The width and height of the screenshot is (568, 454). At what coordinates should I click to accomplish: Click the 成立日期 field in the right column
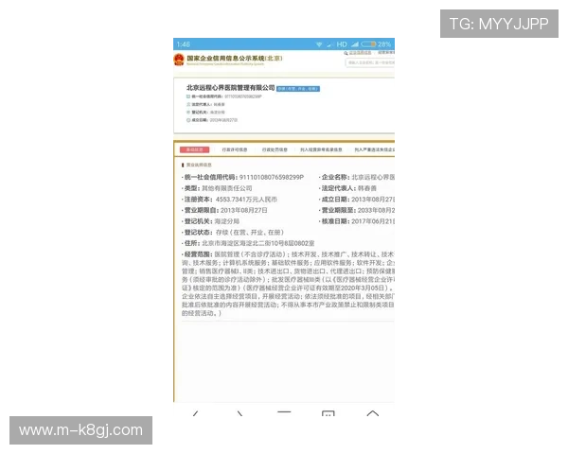click(x=357, y=200)
